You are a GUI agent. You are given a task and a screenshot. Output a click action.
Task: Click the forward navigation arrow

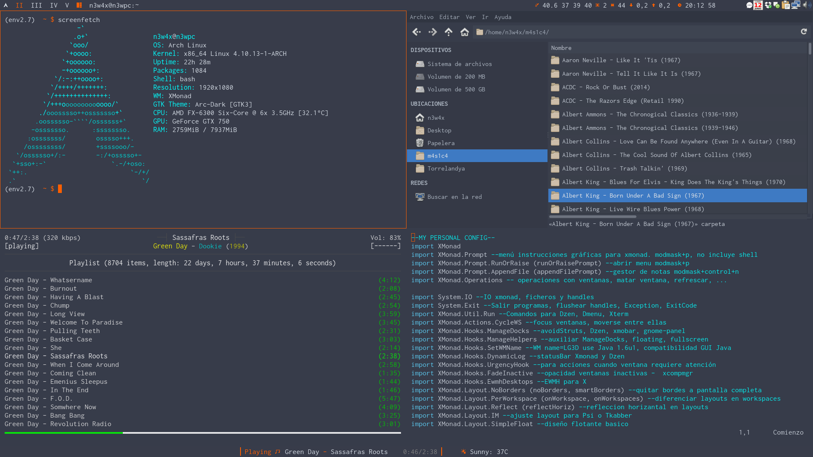tap(432, 32)
